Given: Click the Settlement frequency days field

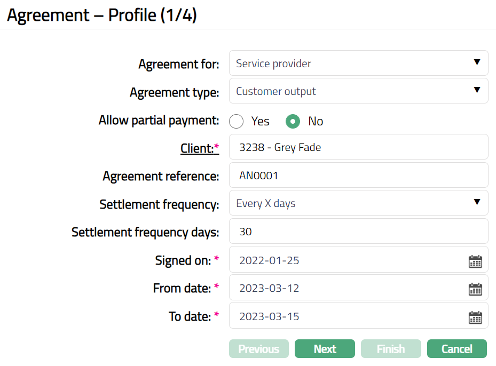Looking at the screenshot, I should click(358, 232).
